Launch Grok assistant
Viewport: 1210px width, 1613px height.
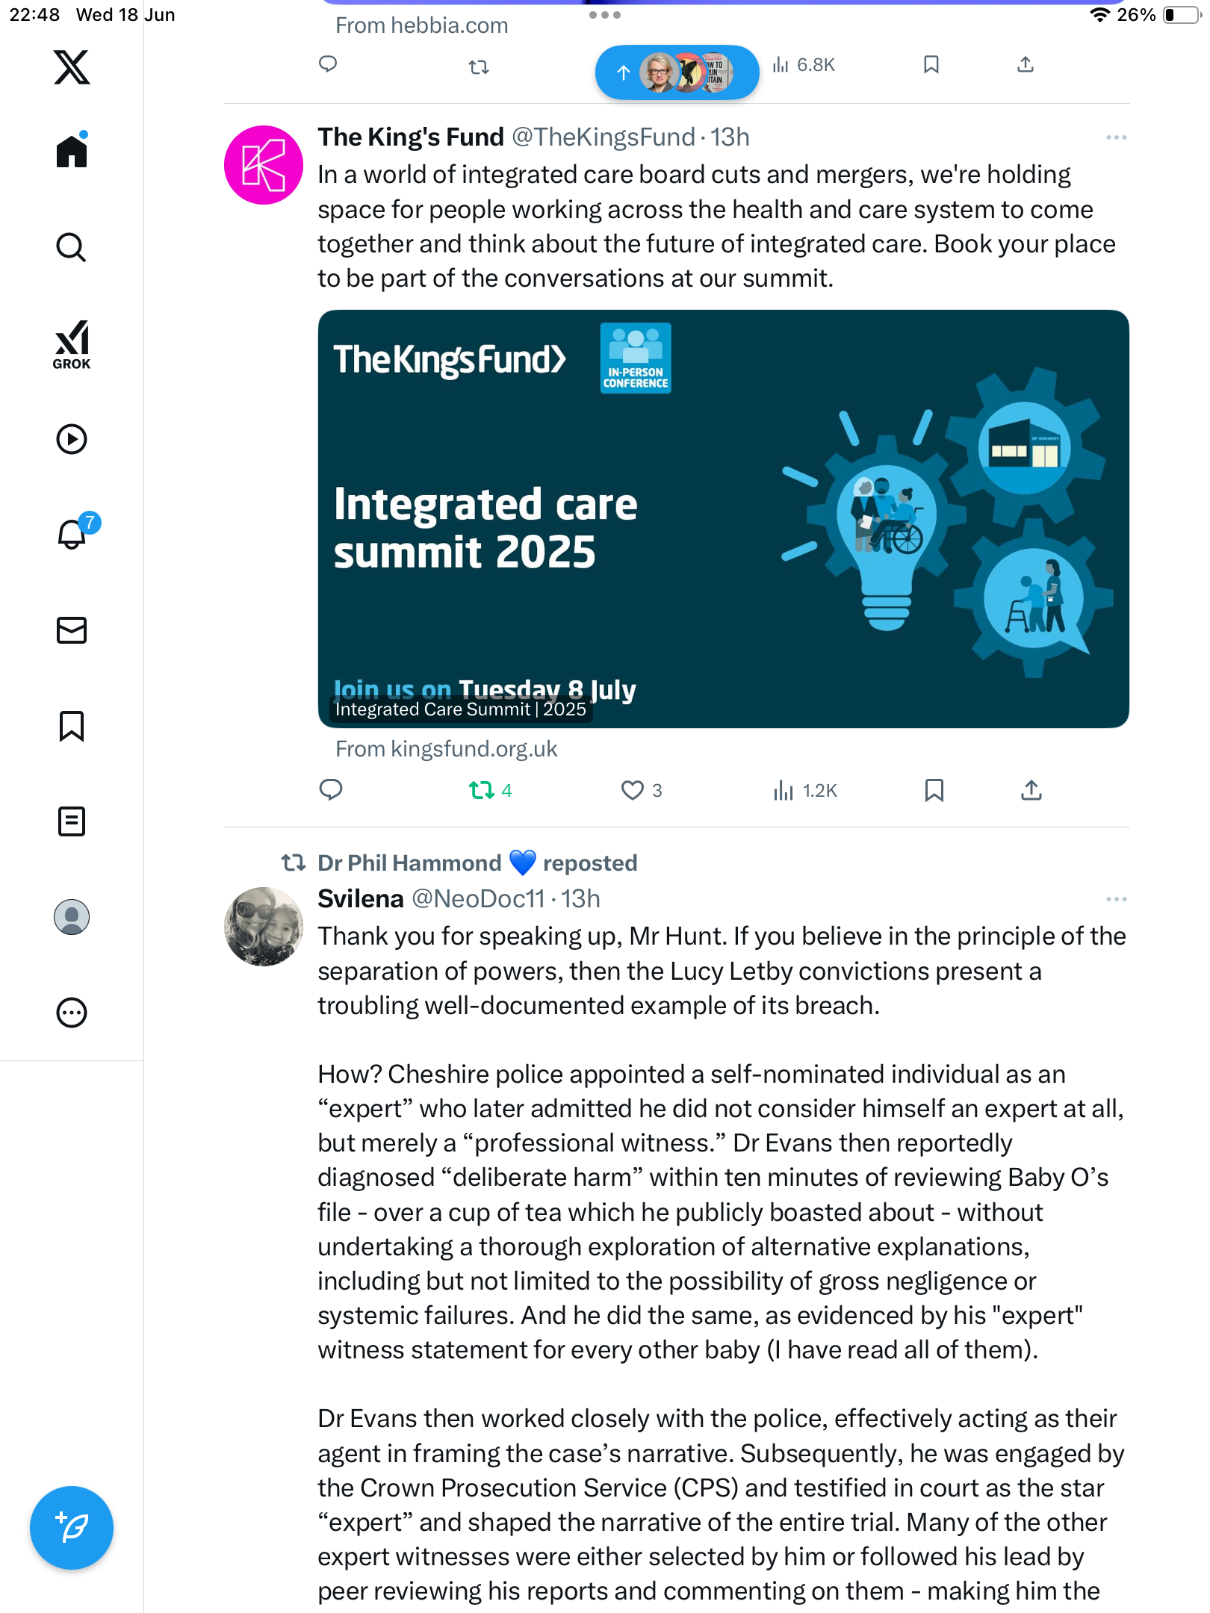pyautogui.click(x=72, y=344)
